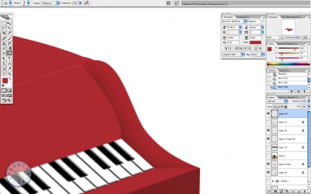The width and height of the screenshot is (311, 194).
Task: Hide Layer 20 visibility eye
Action: coord(268,172)
